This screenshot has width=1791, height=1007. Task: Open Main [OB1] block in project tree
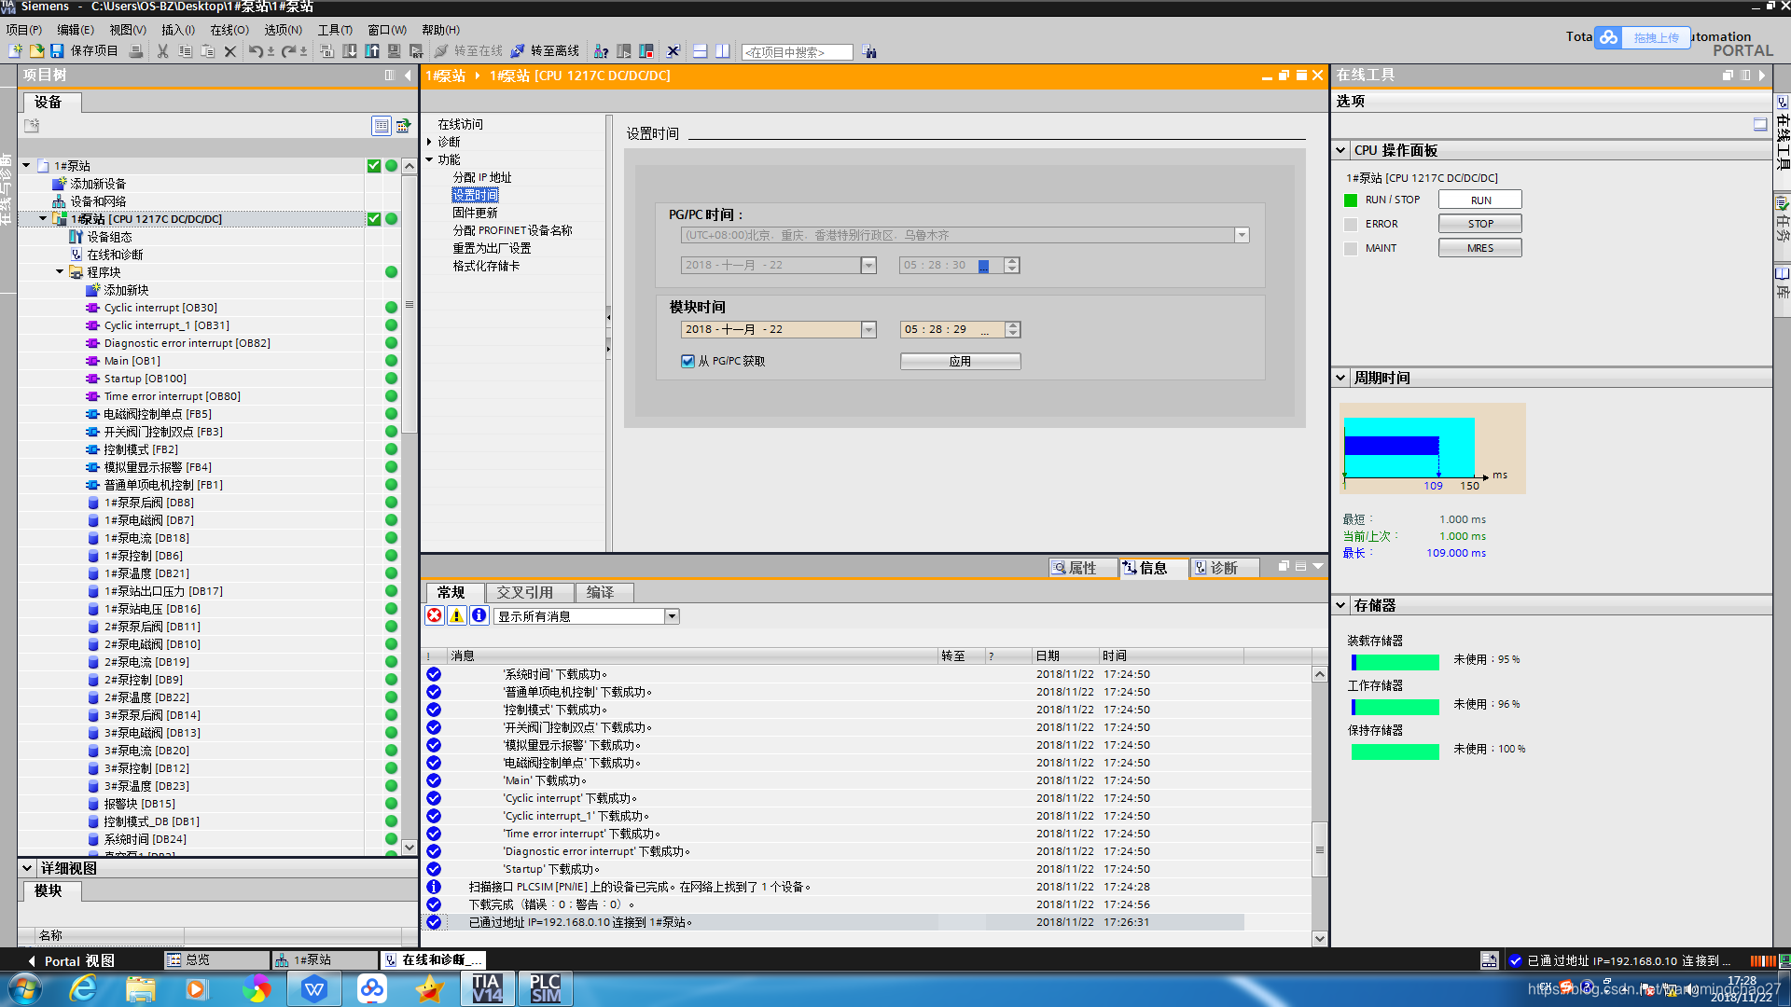[132, 361]
